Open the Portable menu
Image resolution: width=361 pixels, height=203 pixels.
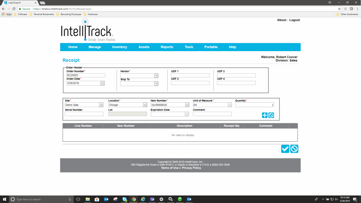[x=211, y=47]
